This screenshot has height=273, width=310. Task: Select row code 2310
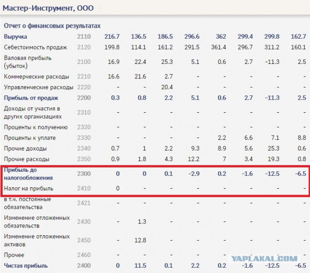point(84,112)
